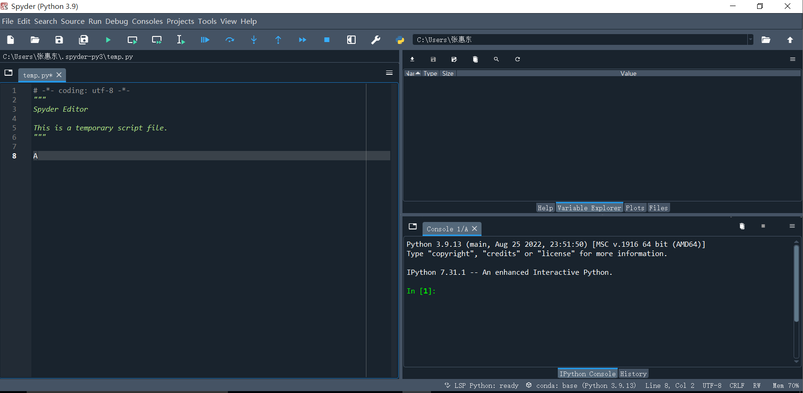Sort variables by the Size column
Screen dimensions: 803x393
pos(448,73)
